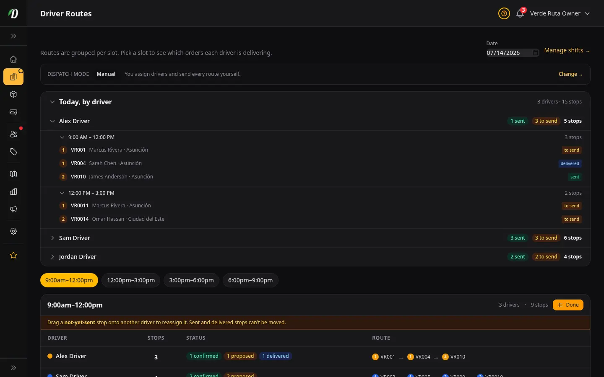Screen dimensions: 604x377
Task: Click the 'sent' badge on VR010
Action: [575, 177]
